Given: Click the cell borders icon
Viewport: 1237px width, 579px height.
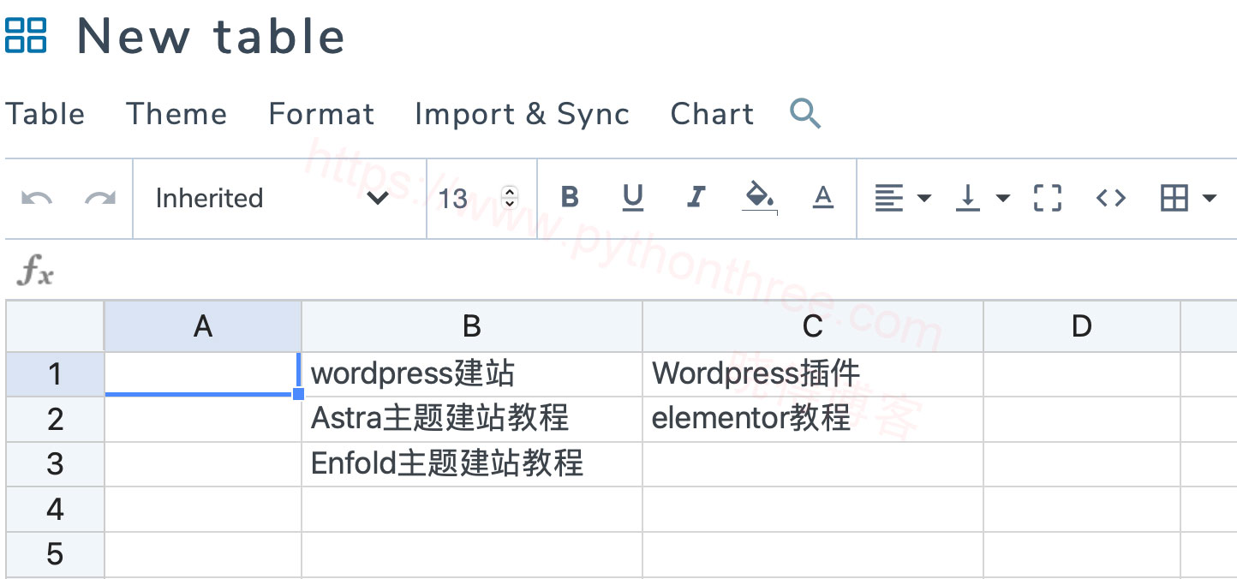Looking at the screenshot, I should point(1174,198).
